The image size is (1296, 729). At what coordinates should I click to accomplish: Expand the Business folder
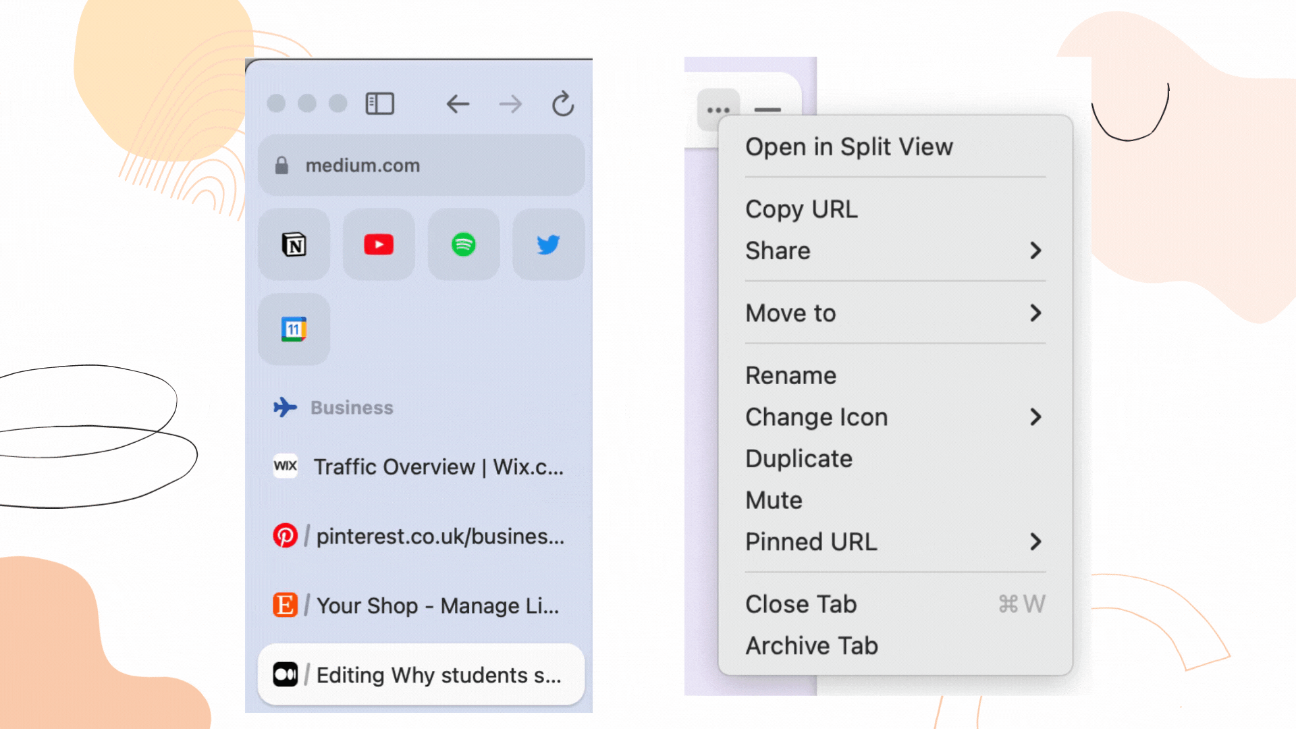tap(351, 407)
